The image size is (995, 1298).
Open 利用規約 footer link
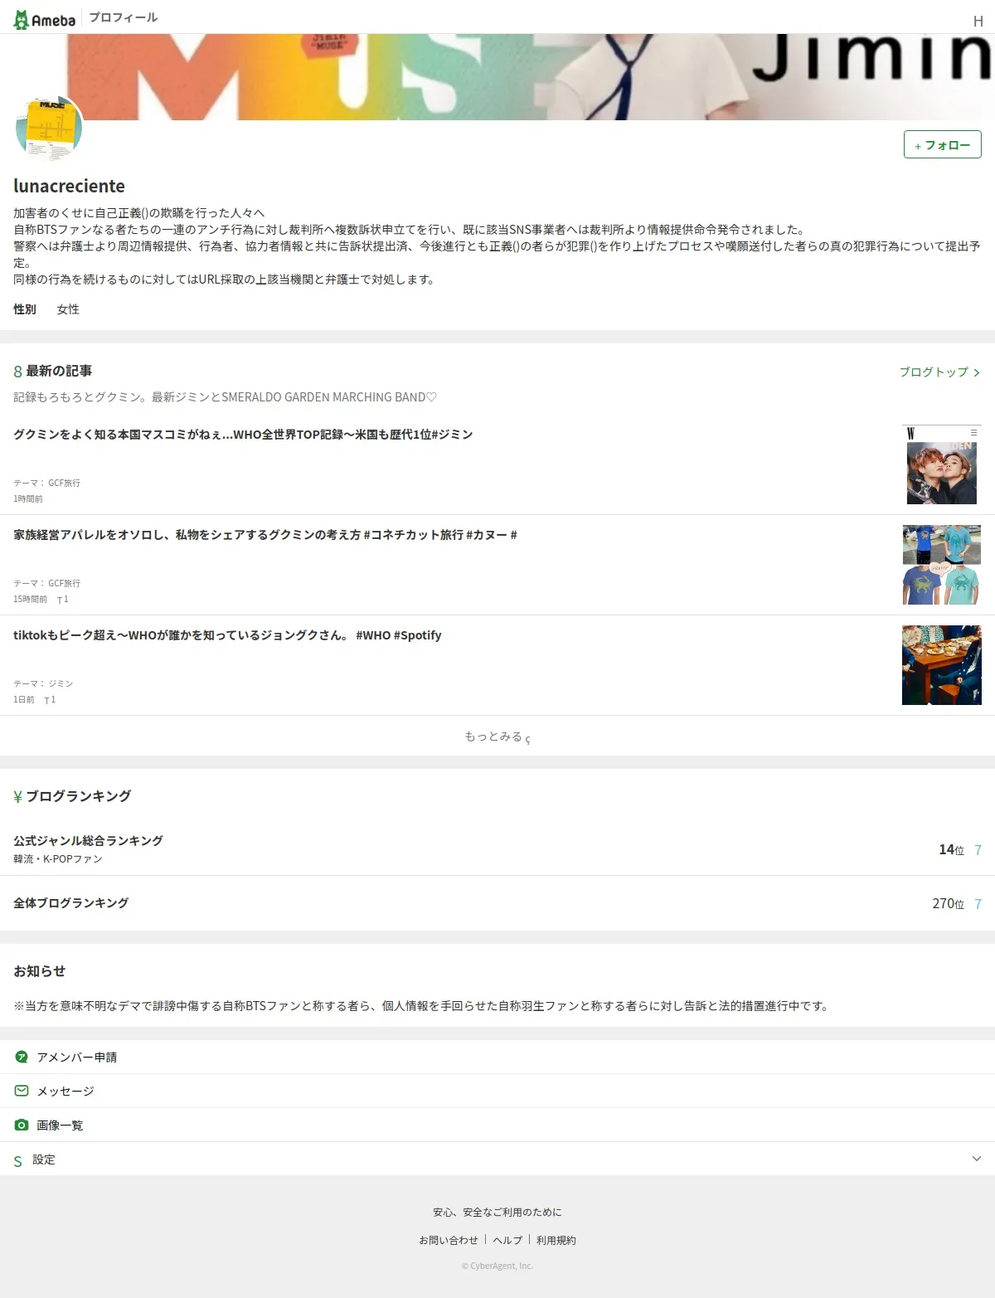(556, 1241)
